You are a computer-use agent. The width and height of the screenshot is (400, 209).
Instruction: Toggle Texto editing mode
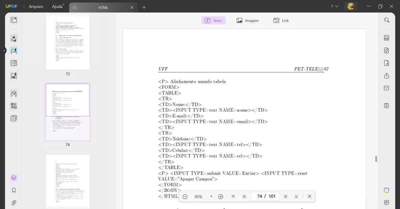[x=213, y=20]
